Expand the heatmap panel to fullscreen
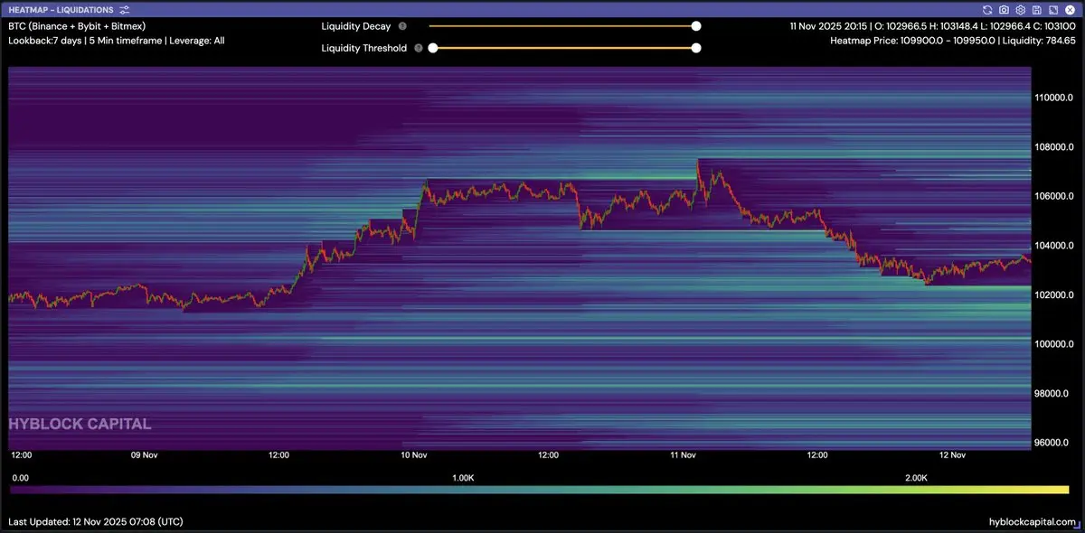Viewport: 1085px width, 533px height. click(1052, 10)
